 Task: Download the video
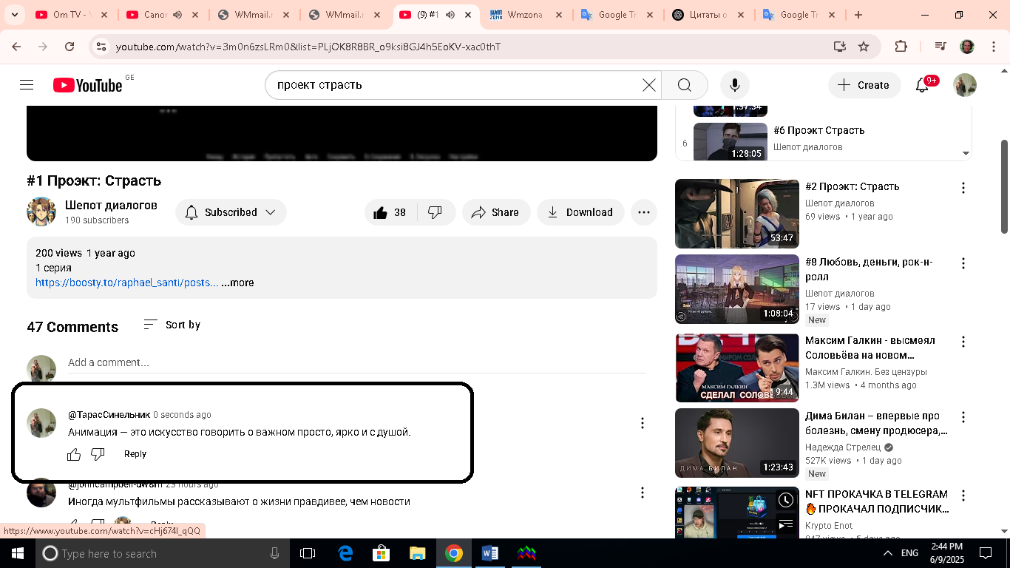tap(580, 212)
